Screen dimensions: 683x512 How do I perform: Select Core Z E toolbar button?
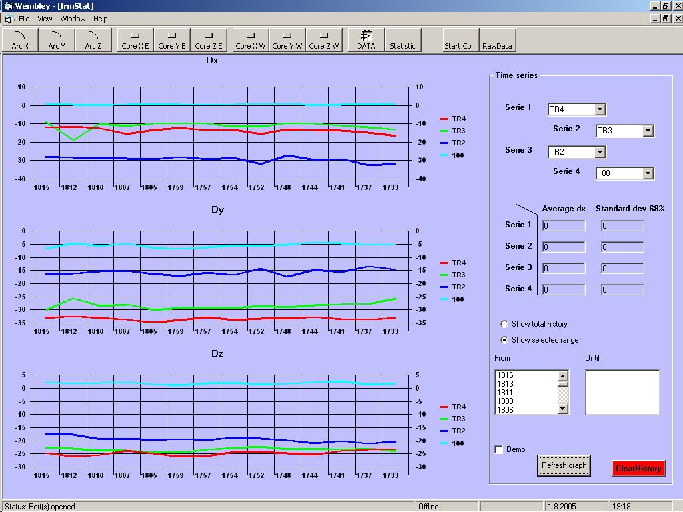(209, 40)
